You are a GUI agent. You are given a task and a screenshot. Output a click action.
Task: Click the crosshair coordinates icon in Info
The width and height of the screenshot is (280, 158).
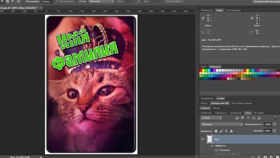tap(203, 32)
